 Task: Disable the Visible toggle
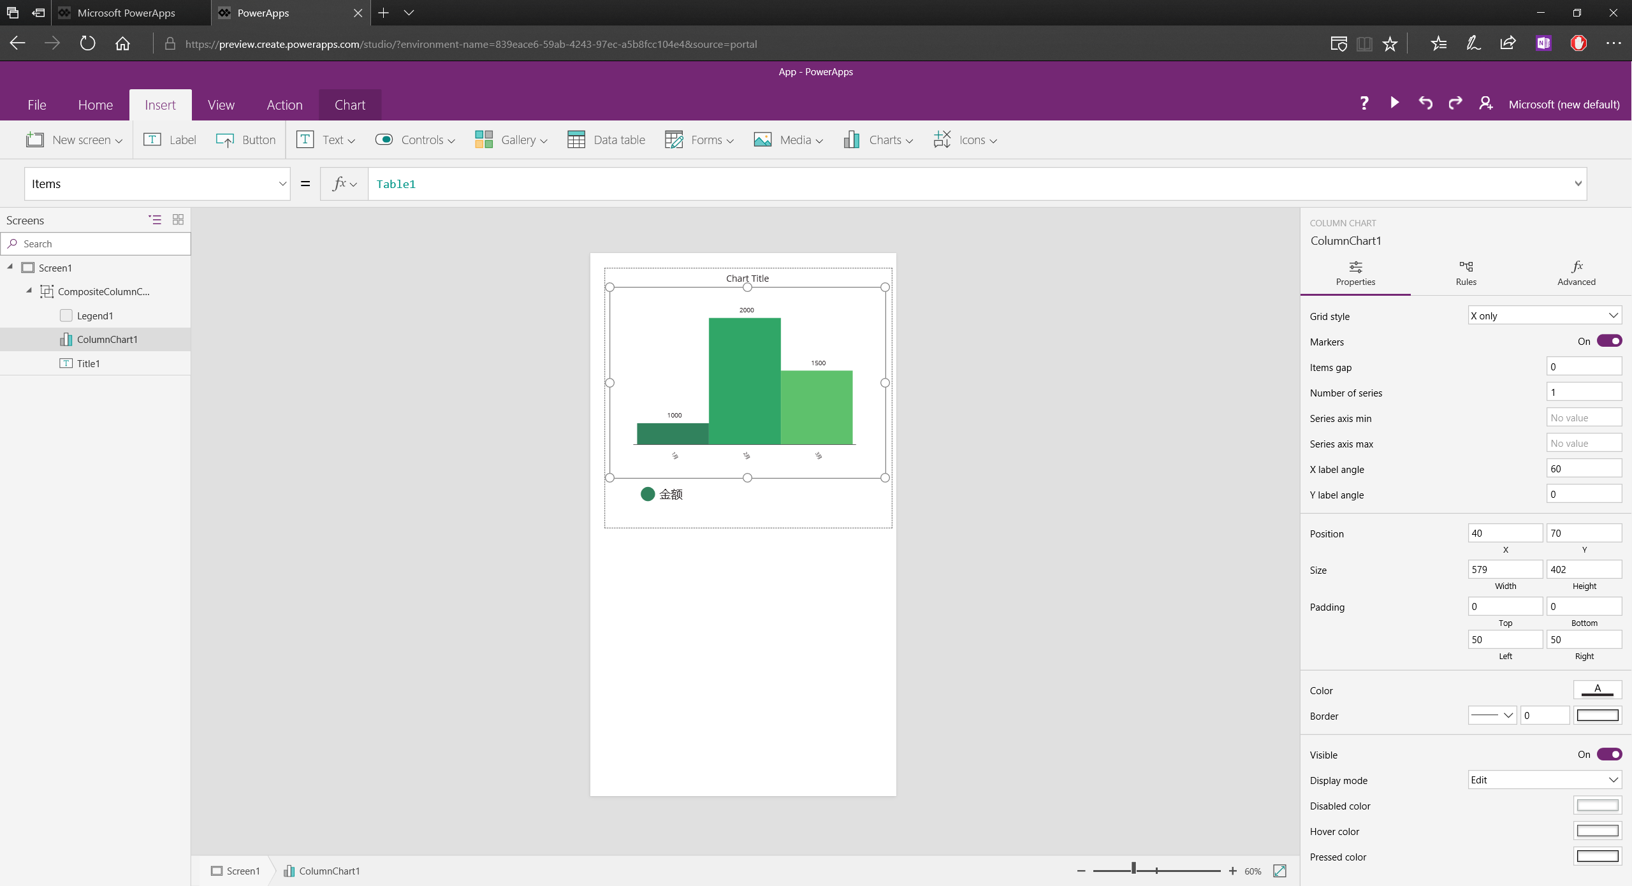tap(1609, 754)
